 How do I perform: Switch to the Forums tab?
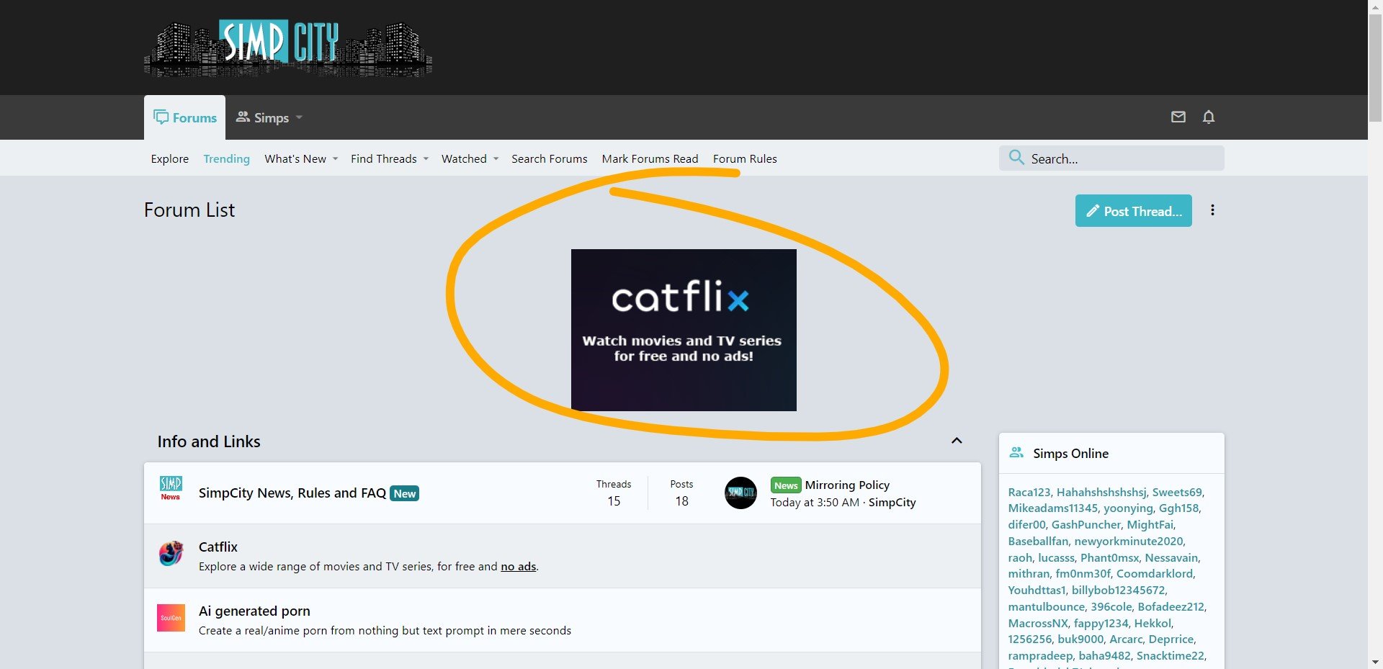coord(185,117)
